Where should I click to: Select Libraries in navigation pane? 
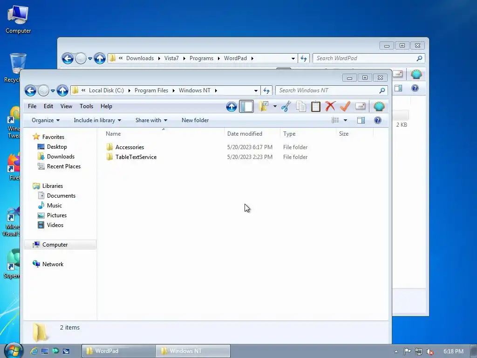click(52, 186)
